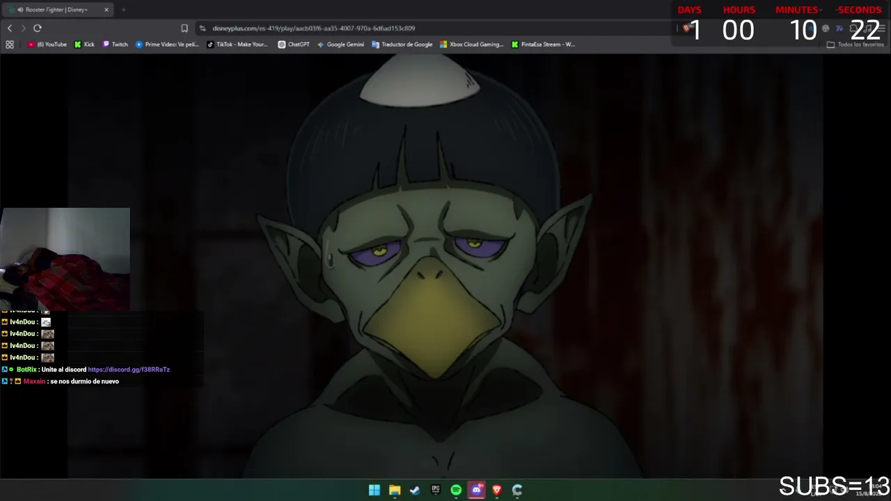Go back with the browser back arrow

click(x=10, y=28)
